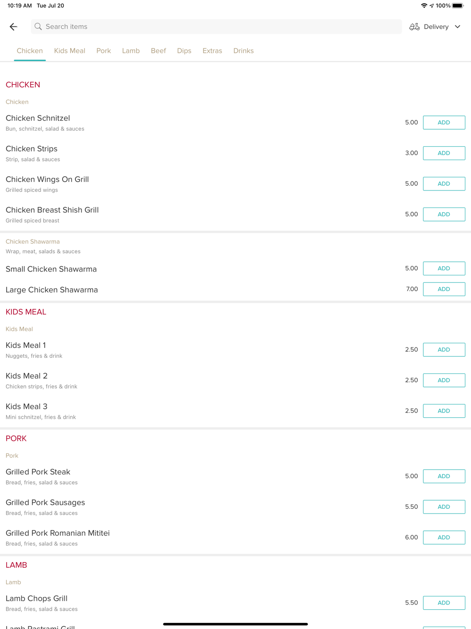Add Grilled Pork Romanian Mititei
Screen dimensions: 471x629
pyautogui.click(x=444, y=538)
